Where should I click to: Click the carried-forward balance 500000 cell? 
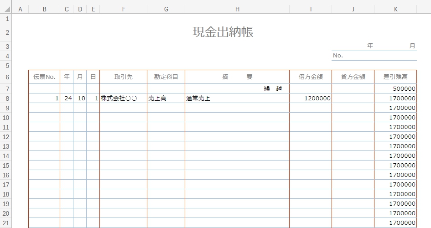[x=395, y=88]
